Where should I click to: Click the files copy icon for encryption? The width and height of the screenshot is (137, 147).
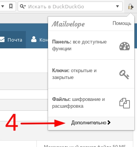(125, 103)
